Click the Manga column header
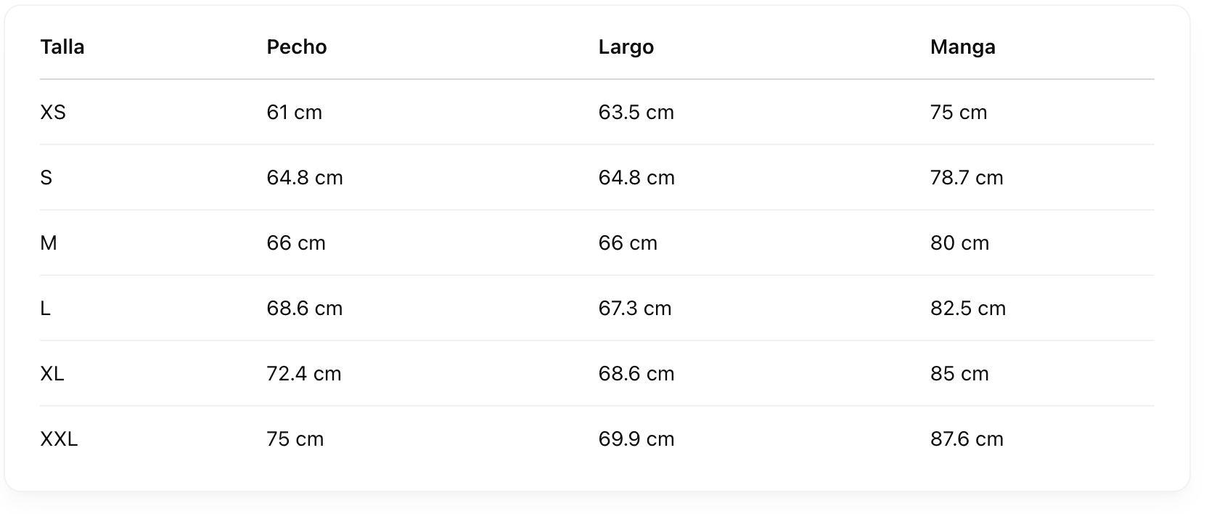 pos(963,47)
